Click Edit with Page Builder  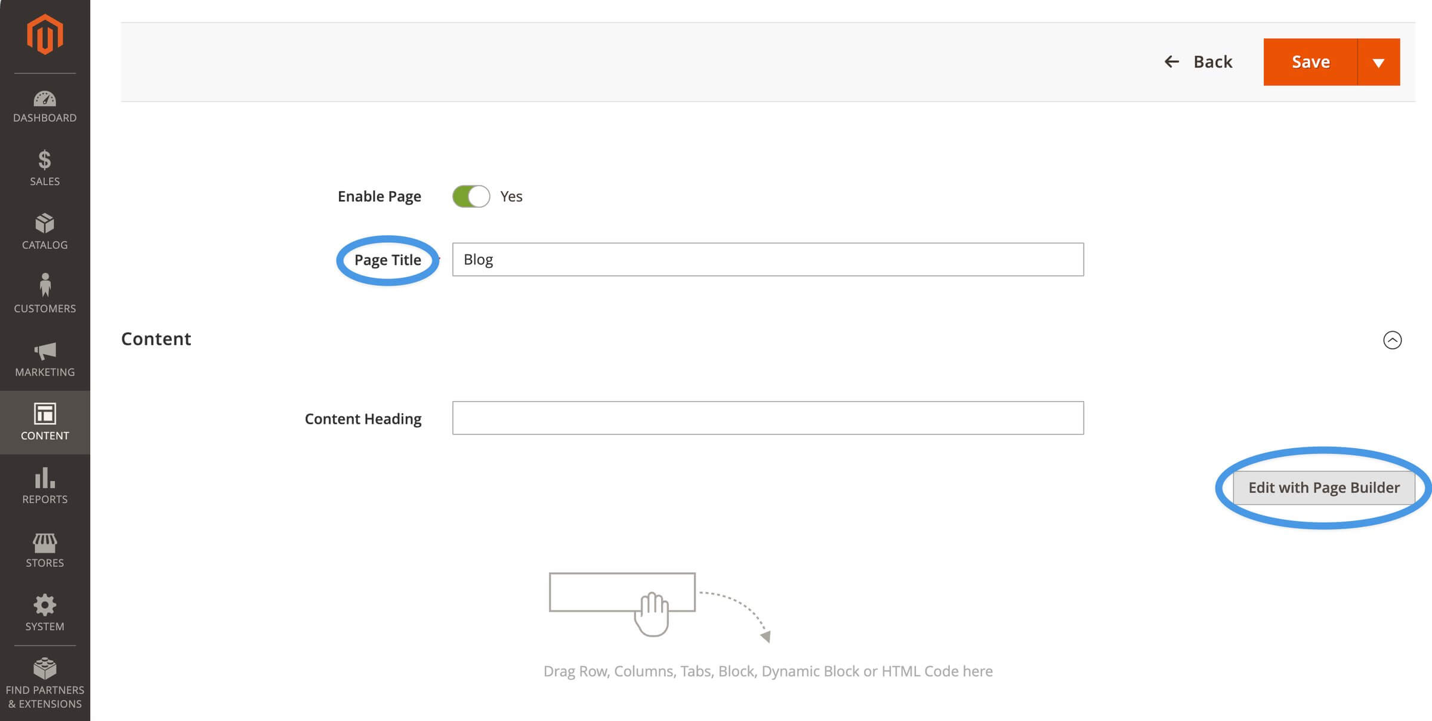1324,488
